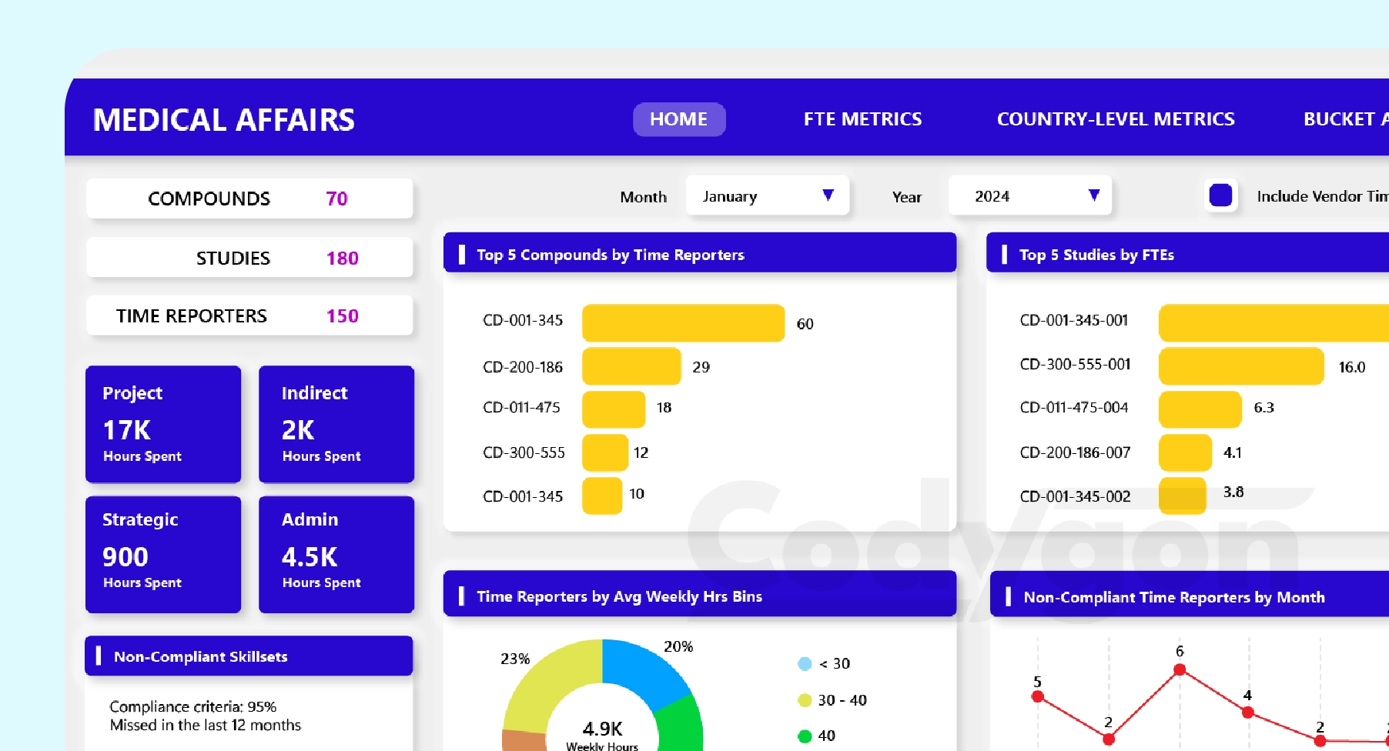Screen dimensions: 1389x751
Task: Open the Month dropdown showing January
Action: coord(767,195)
